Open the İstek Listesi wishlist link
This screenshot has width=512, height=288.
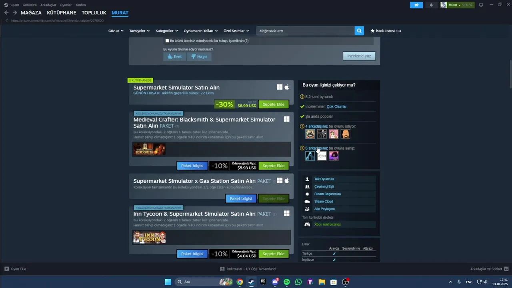tap(386, 31)
